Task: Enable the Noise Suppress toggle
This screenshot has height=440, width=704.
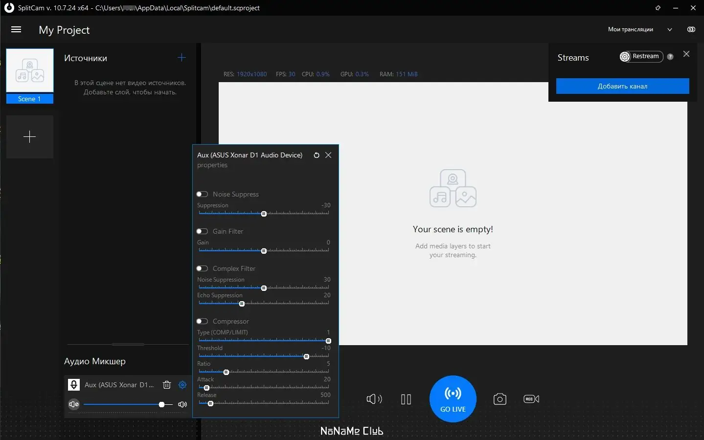Action: coord(202,194)
